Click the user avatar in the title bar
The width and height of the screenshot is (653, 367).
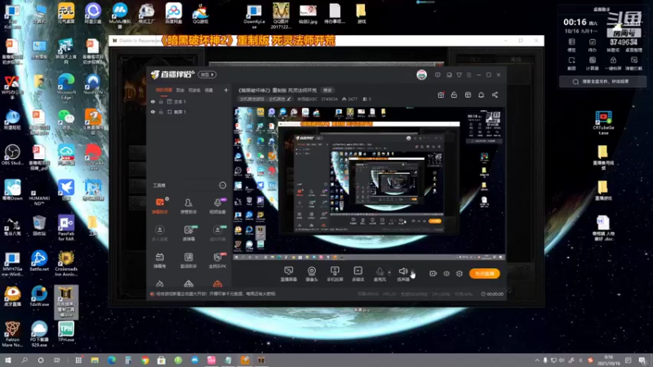(421, 75)
